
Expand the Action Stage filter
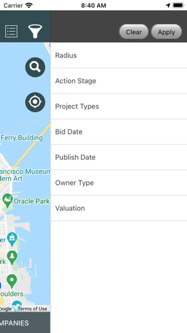tap(119, 81)
